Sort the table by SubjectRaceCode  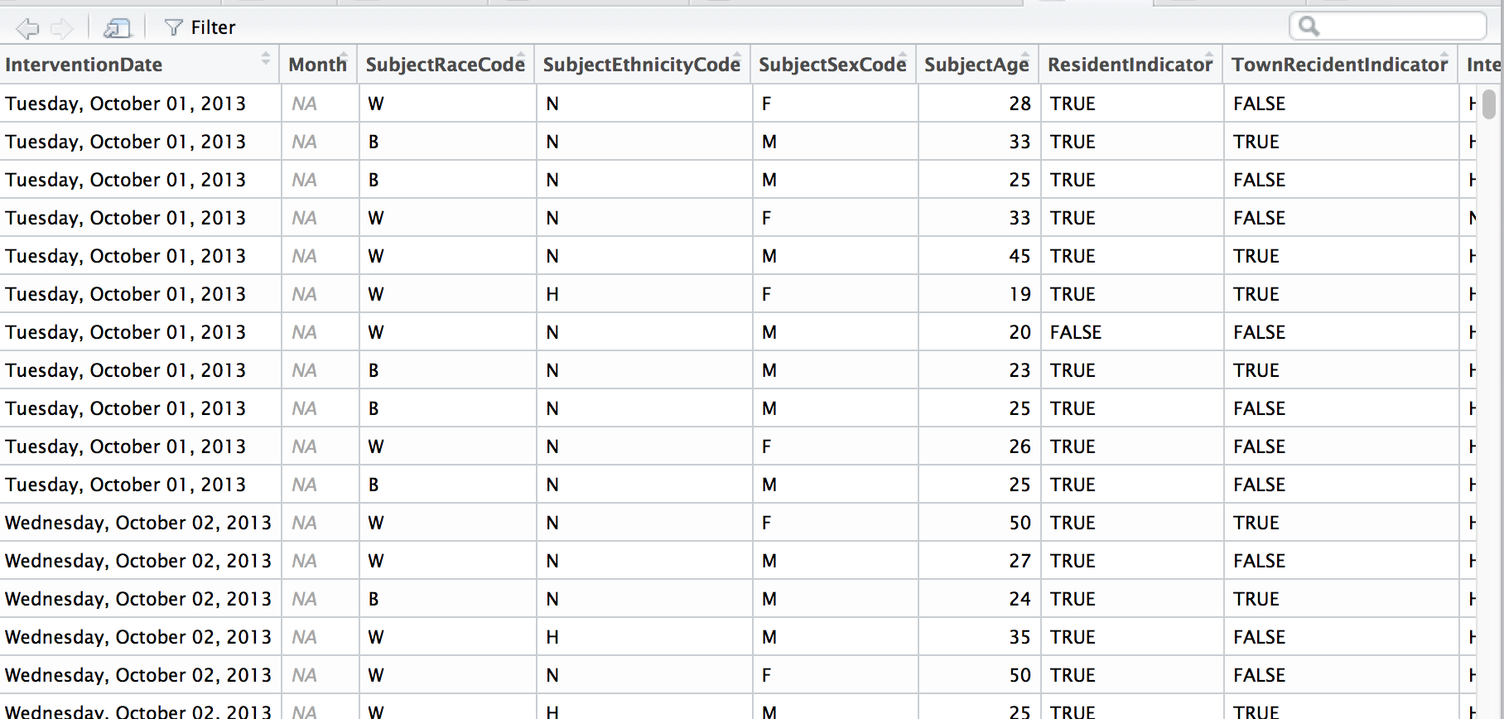click(x=445, y=65)
